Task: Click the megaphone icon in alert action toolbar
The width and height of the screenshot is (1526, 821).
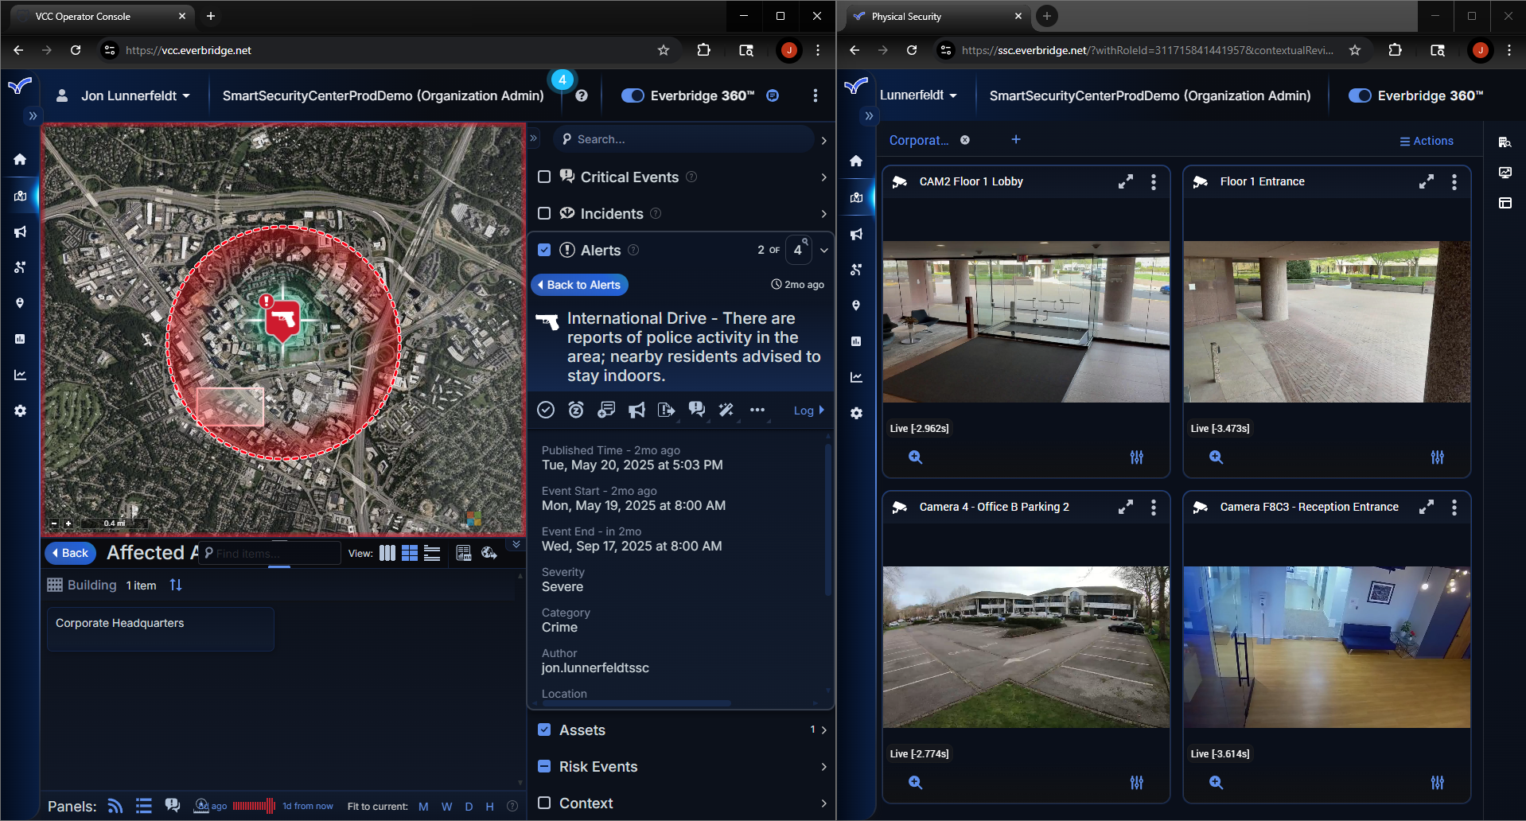Action: [636, 410]
